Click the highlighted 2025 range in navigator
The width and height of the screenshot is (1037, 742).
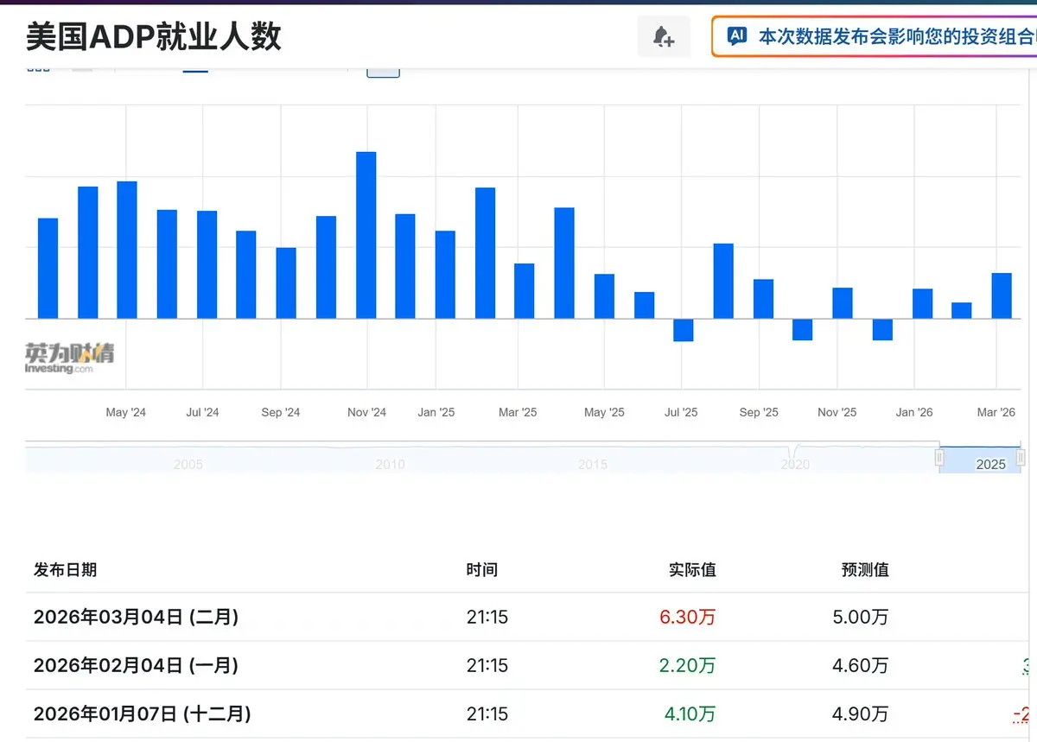click(x=980, y=460)
